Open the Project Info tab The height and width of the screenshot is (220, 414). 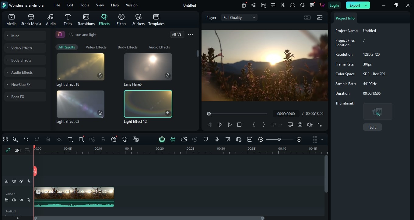345,18
